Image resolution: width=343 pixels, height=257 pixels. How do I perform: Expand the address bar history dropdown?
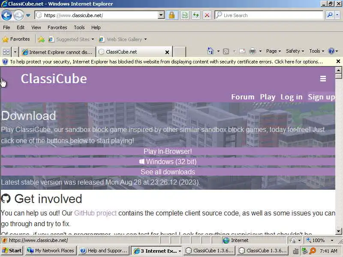pos(161,15)
